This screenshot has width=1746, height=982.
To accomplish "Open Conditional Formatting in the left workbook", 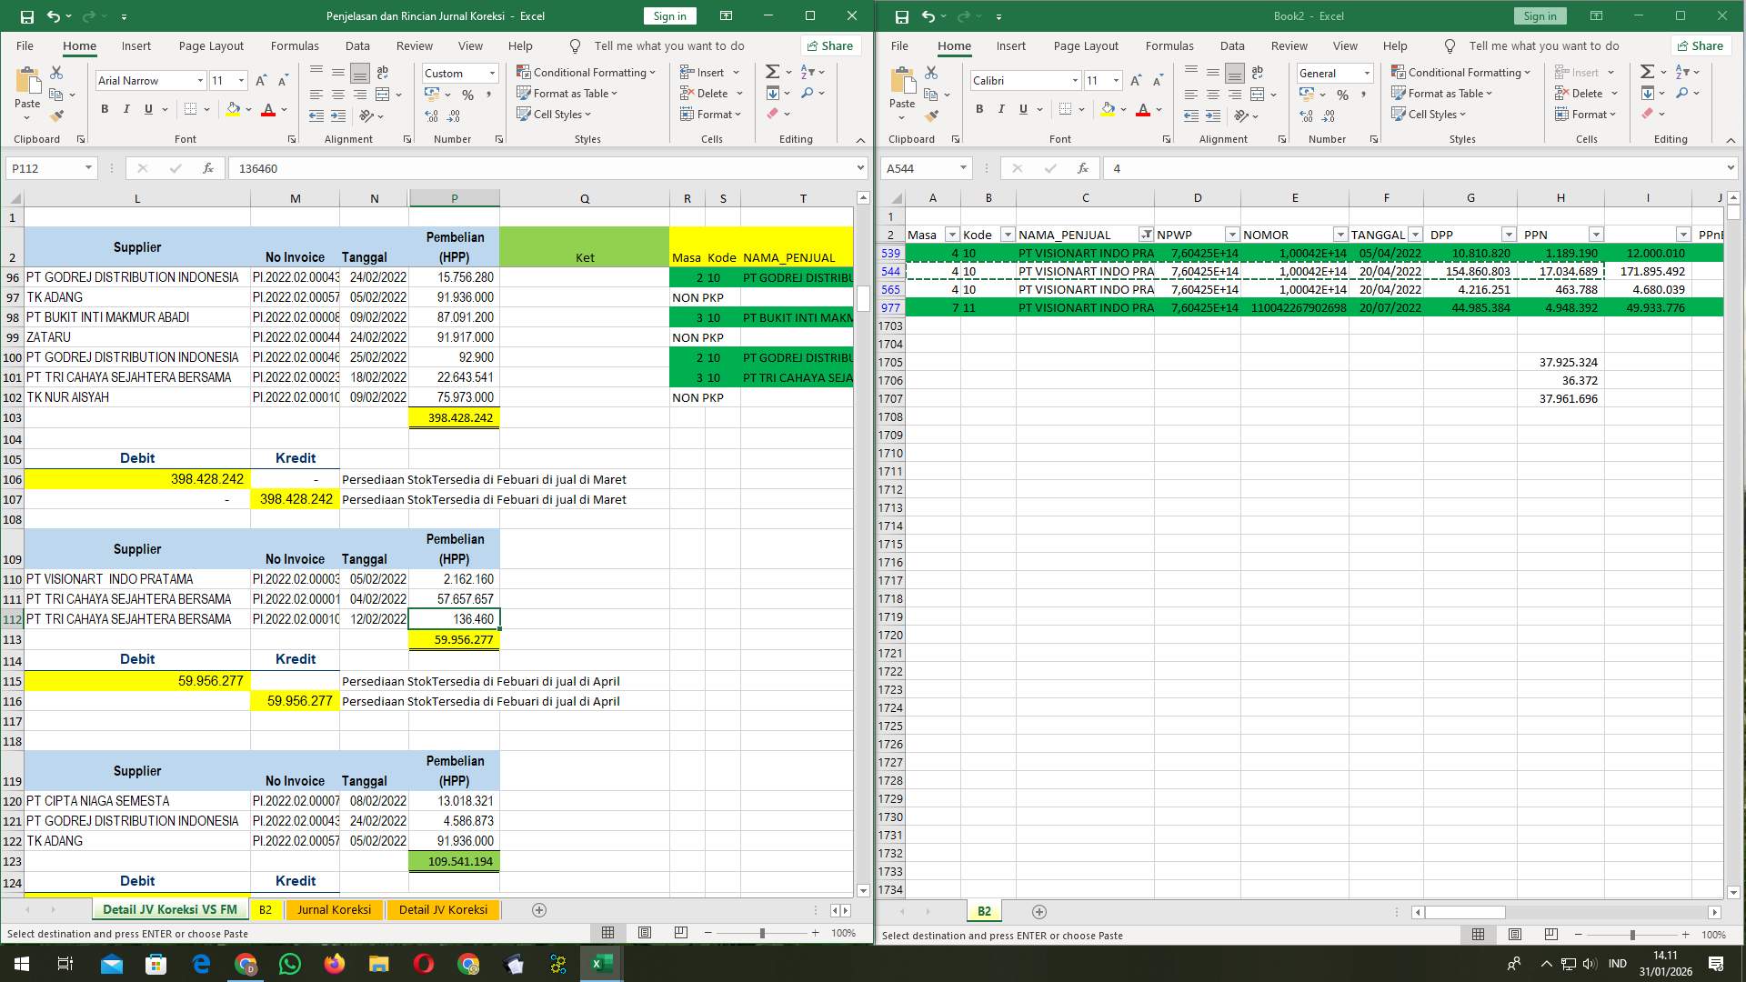I will click(x=587, y=71).
